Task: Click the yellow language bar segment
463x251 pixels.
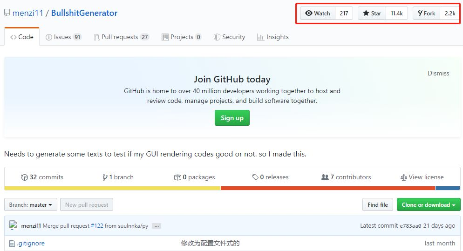Action: click(x=112, y=189)
